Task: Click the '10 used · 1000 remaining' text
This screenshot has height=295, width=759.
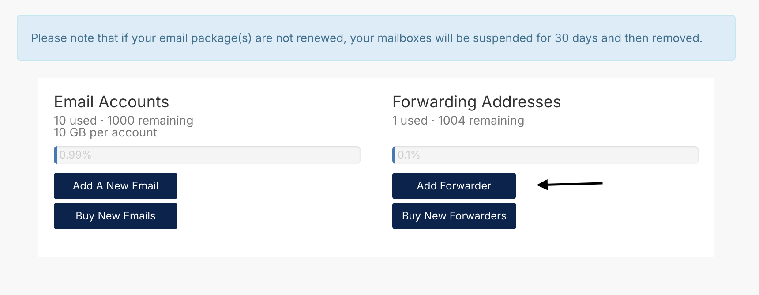Action: point(124,121)
